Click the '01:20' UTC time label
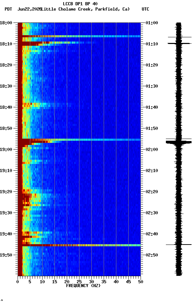Image resolution: width=194 pixels, height=304 pixels. (x=152, y=65)
